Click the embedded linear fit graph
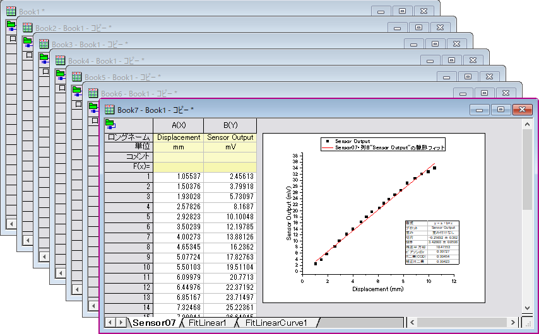539x334 pixels. click(374, 218)
